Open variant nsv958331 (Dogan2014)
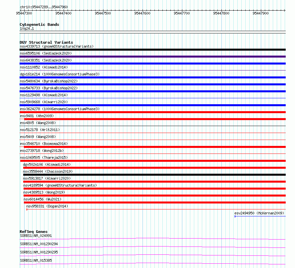Image resolution: width=295 pixels, height=268 pixels. coord(47,206)
